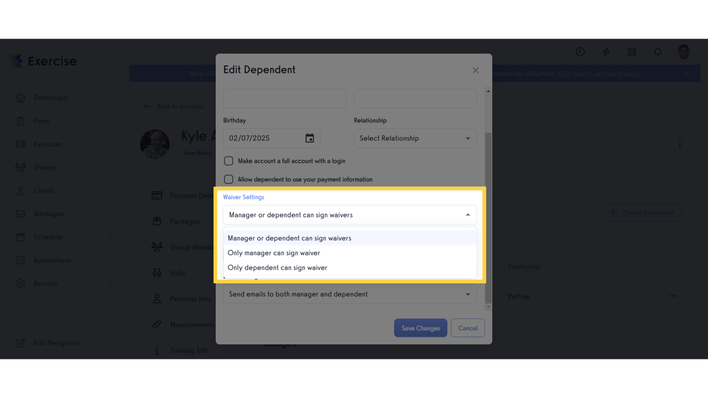Click the three-dot menu beside Partner row
708x398 pixels.
[672, 296]
